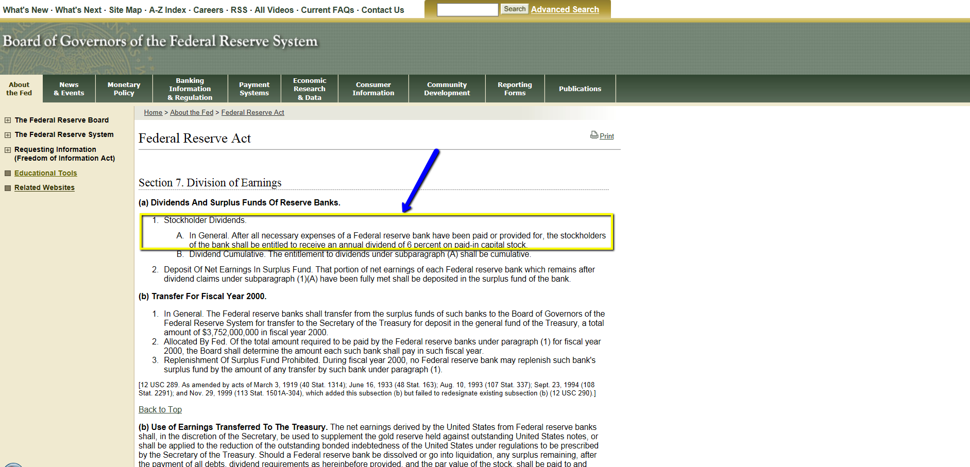This screenshot has width=970, height=467.
Task: Click the printer icon beside Print
Action: [x=594, y=135]
